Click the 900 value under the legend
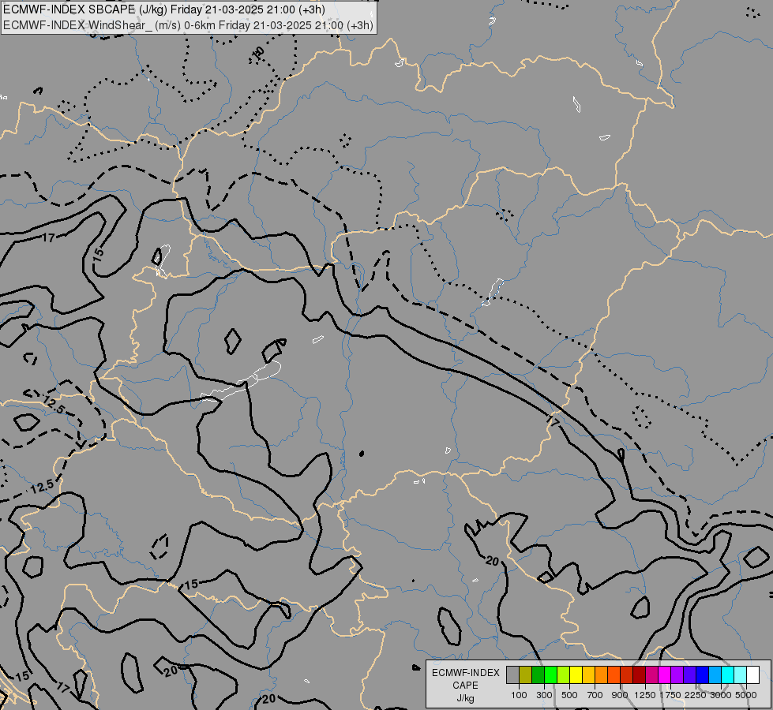Screen dimensions: 773x710 point(620,695)
